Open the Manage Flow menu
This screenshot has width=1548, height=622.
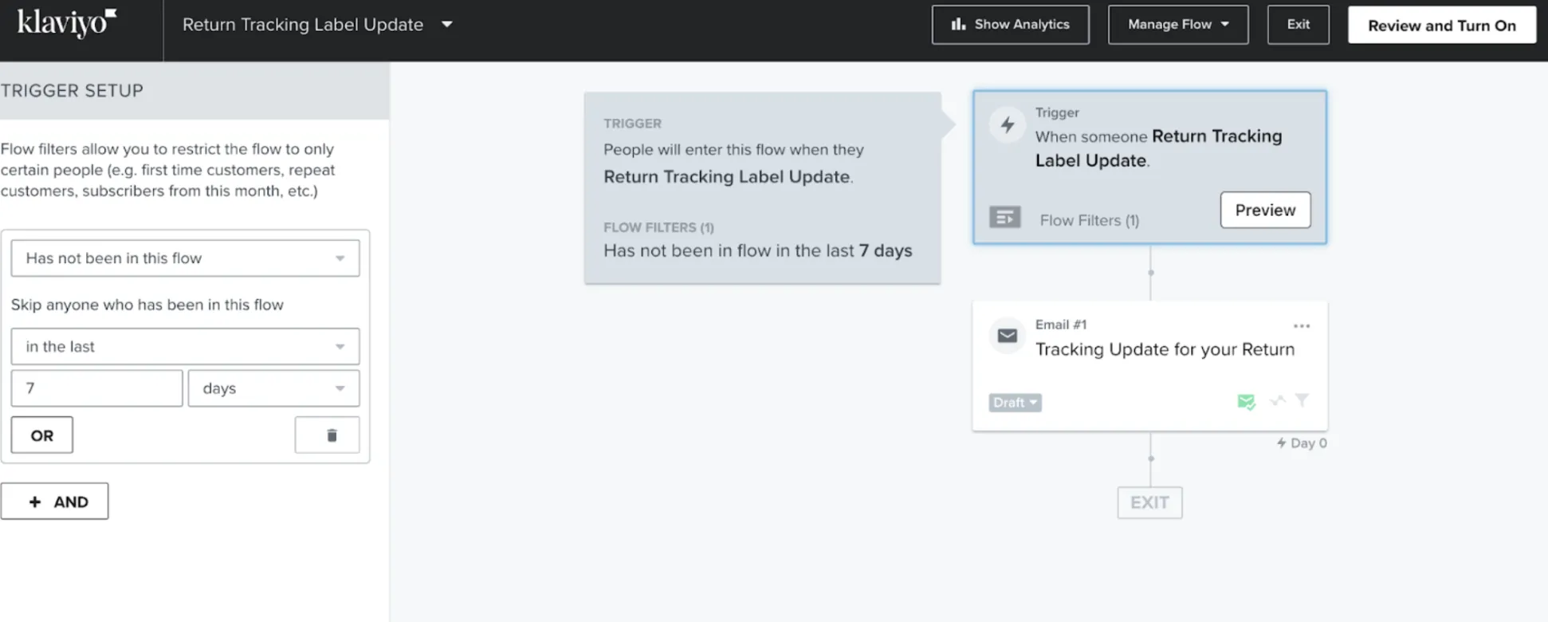pyautogui.click(x=1178, y=25)
